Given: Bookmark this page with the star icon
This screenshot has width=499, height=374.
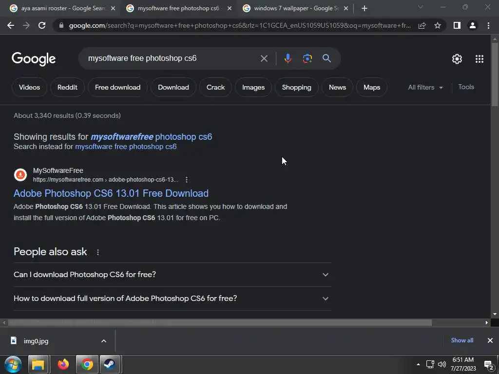Looking at the screenshot, I should click(438, 25).
